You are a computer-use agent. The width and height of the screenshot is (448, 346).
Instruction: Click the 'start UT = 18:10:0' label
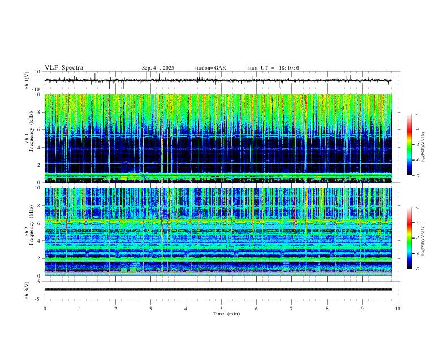(x=273, y=68)
